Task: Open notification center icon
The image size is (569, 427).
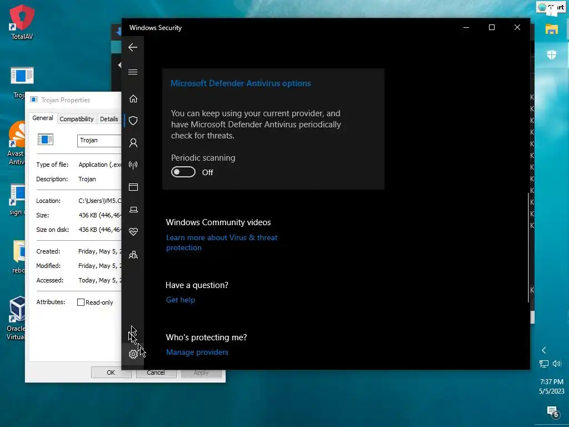Action: pos(553,412)
